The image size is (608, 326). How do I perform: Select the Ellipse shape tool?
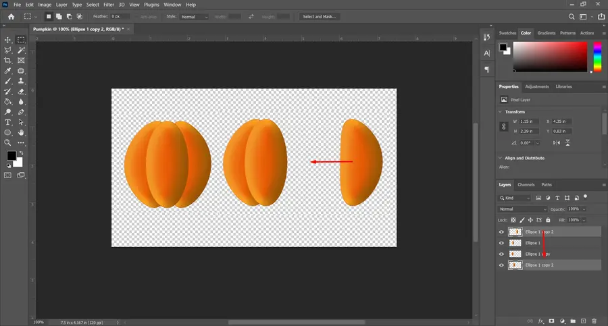point(7,132)
